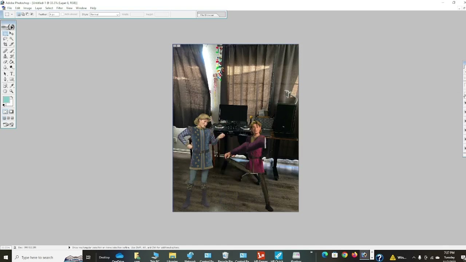Select the Slice tool
This screenshot has width=466, height=262.
pos(11,44)
